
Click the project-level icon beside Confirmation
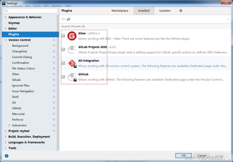click(54, 63)
